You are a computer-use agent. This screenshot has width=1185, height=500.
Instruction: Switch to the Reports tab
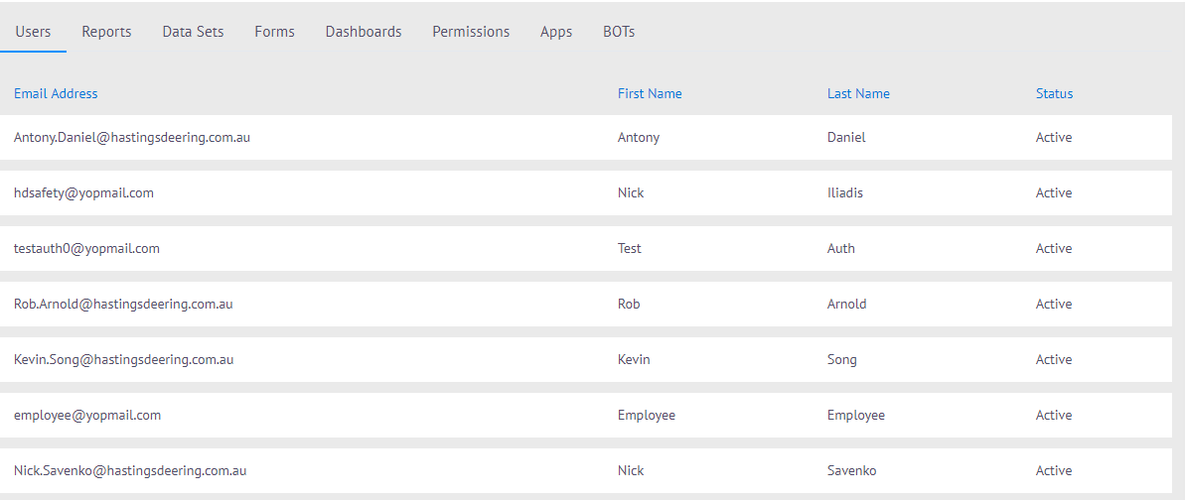(x=106, y=32)
